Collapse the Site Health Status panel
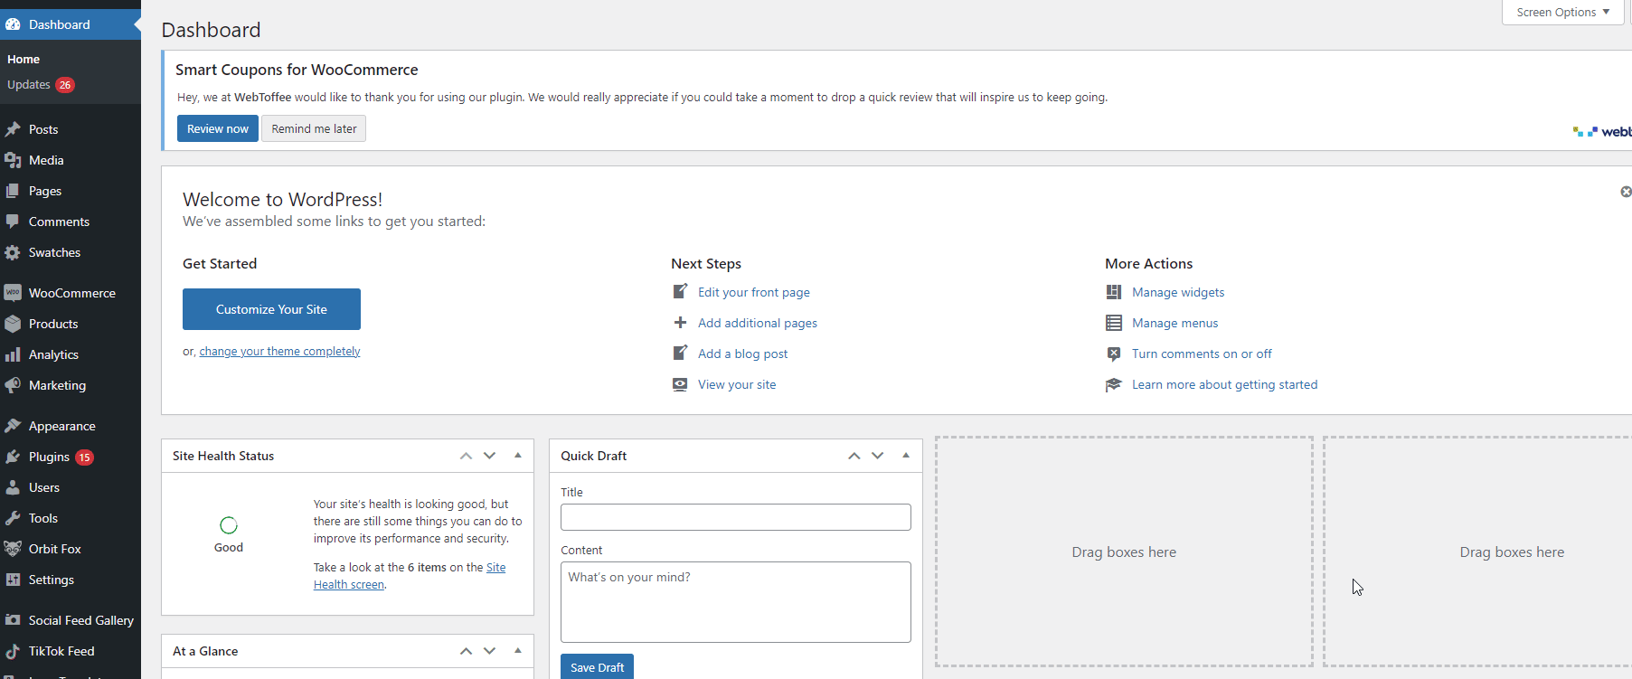This screenshot has width=1632, height=679. point(518,456)
